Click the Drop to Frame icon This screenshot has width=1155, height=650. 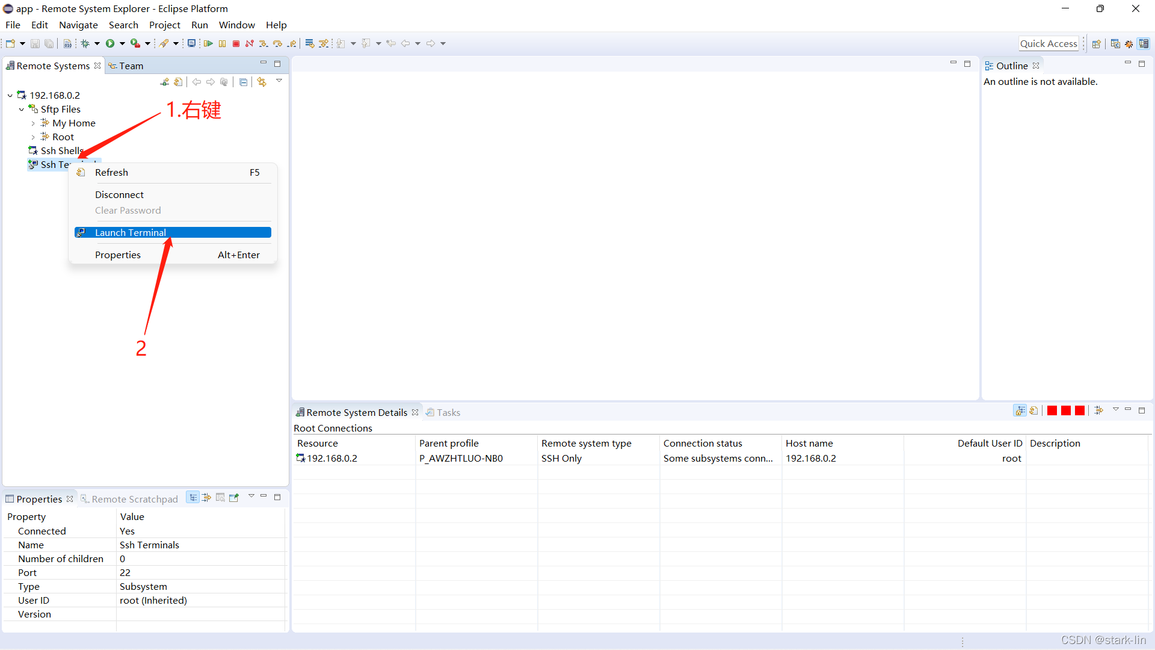[x=310, y=43]
